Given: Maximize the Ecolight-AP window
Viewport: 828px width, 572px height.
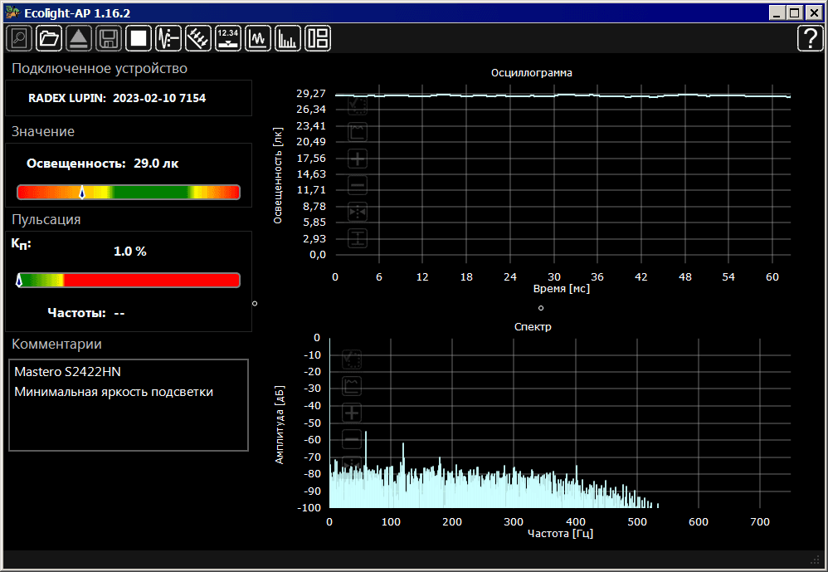Looking at the screenshot, I should pos(794,12).
